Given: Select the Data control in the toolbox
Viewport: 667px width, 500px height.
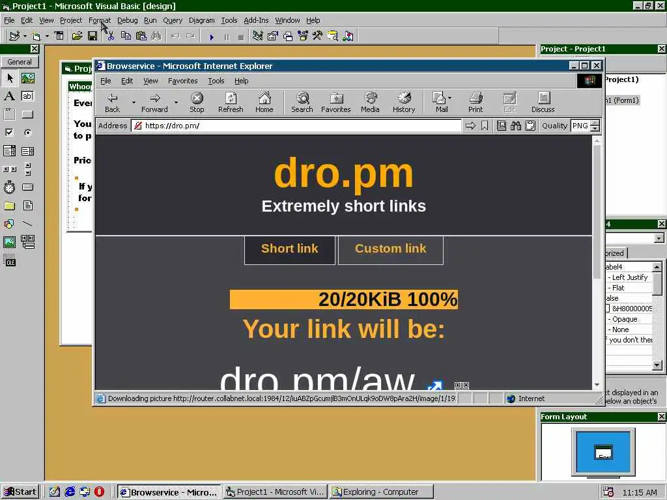Looking at the screenshot, I should click(x=27, y=242).
